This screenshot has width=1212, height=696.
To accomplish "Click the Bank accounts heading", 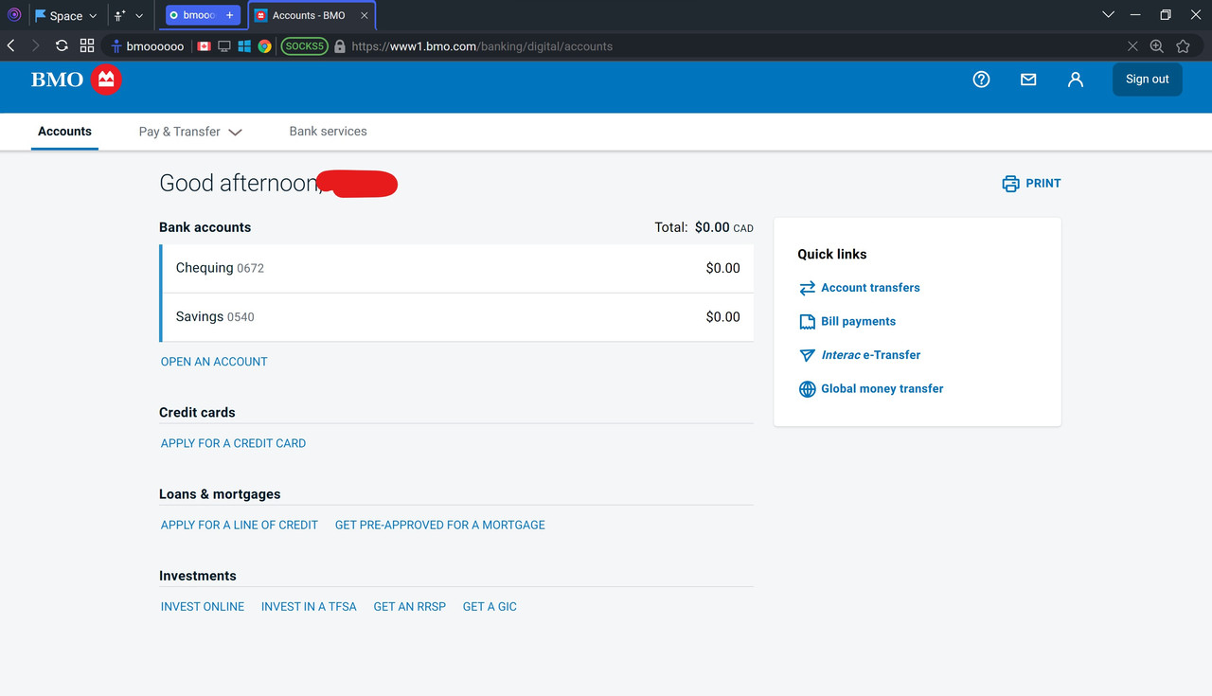I will tap(205, 228).
